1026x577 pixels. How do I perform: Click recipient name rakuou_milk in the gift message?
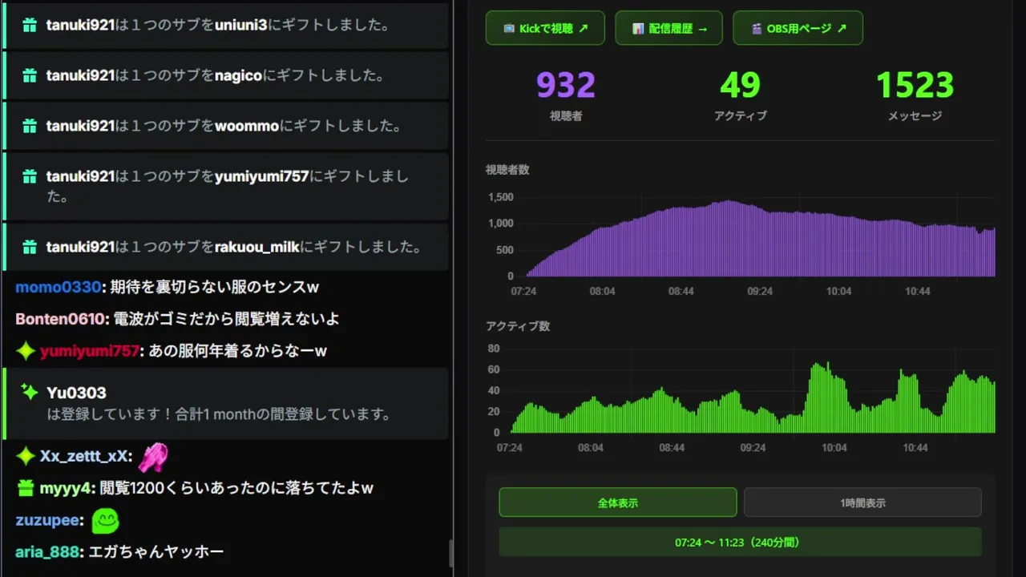[x=256, y=247]
